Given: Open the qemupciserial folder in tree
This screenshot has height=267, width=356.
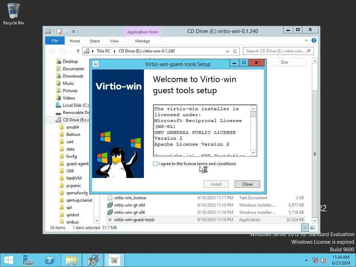Looking at the screenshot, I should coord(79,200).
